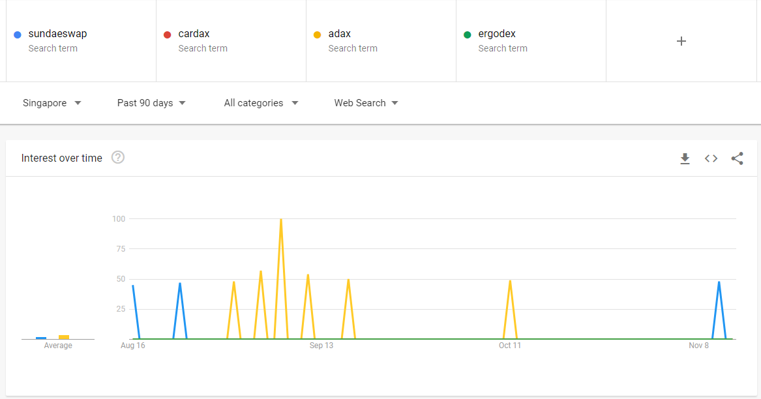Viewport: 761px width, 399px height.
Task: Share the Interest over time chart
Action: [738, 158]
